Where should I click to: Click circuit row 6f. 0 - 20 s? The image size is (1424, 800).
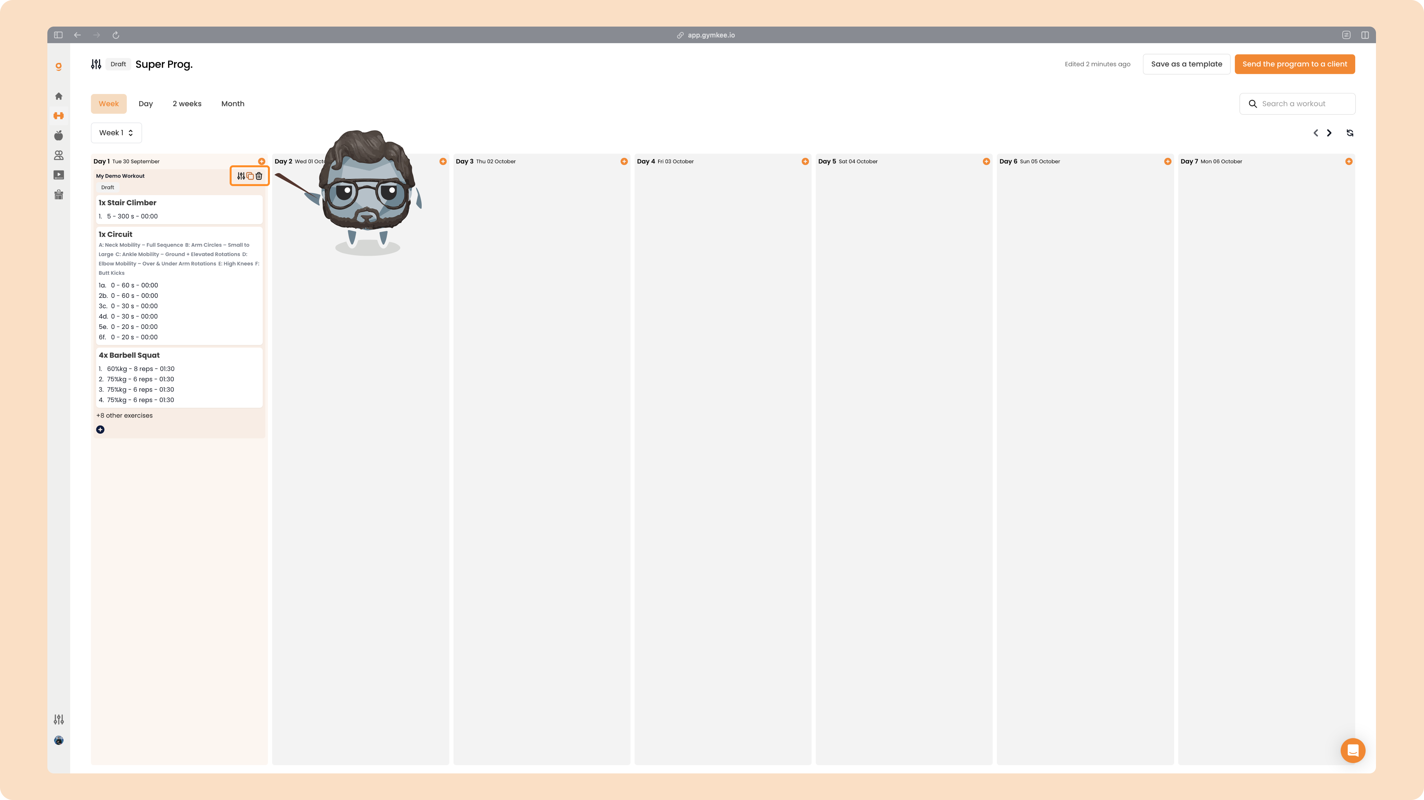point(128,337)
